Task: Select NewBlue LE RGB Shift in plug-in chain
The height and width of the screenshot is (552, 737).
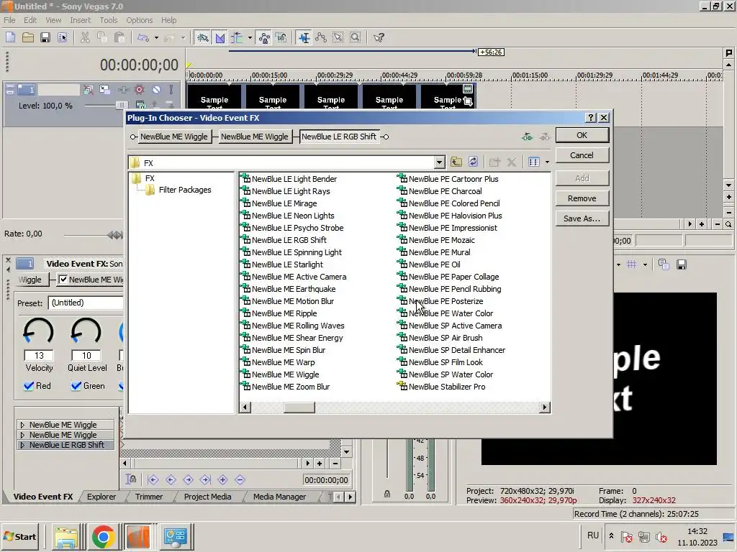Action: coord(339,137)
